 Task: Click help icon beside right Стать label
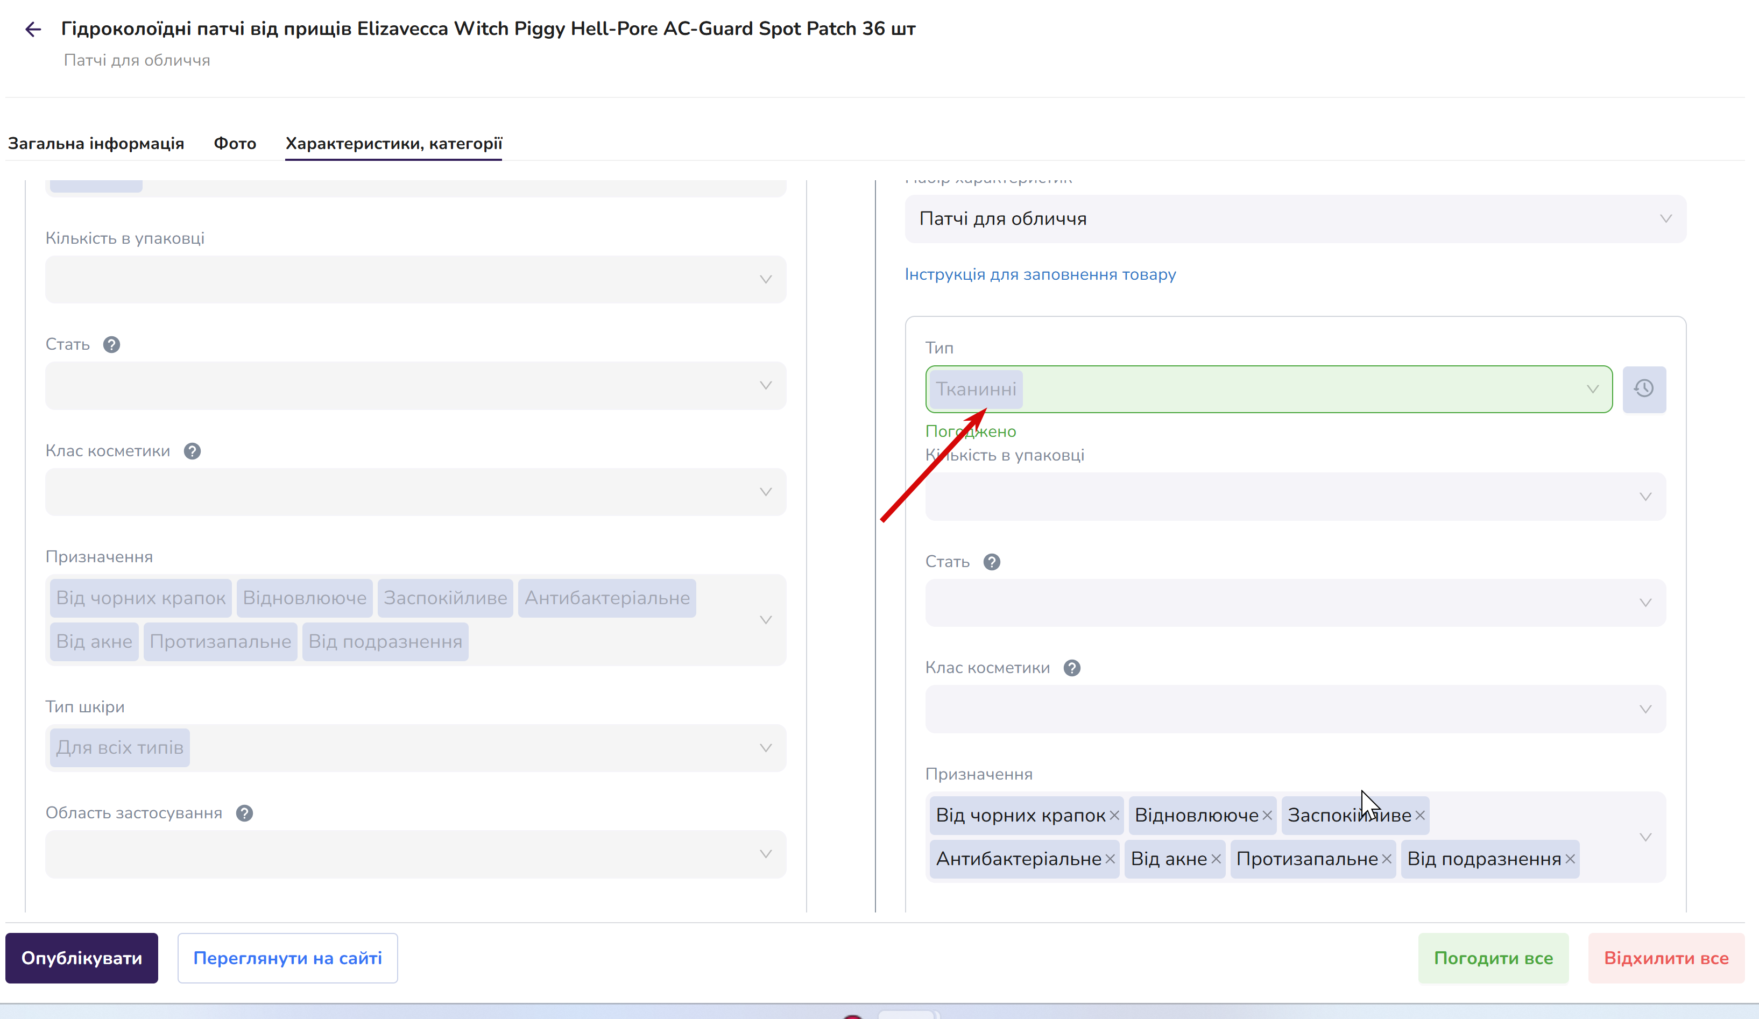pyautogui.click(x=991, y=562)
